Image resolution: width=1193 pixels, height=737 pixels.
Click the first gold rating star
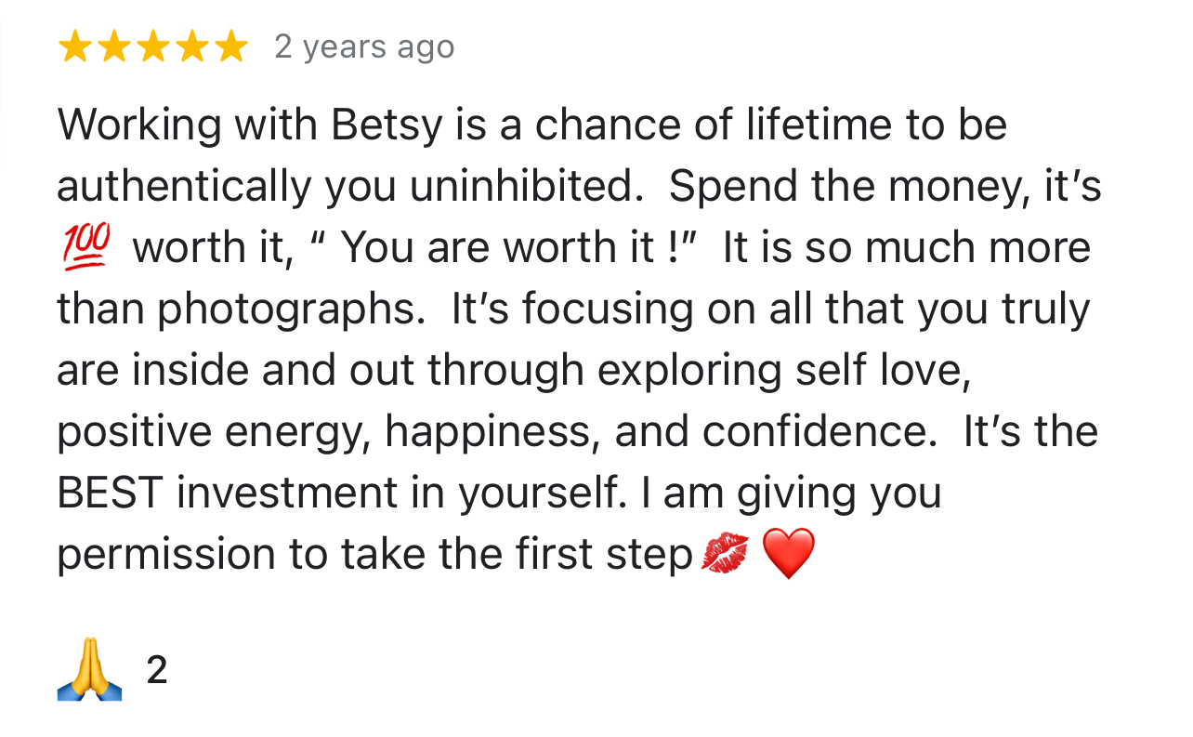click(73, 46)
